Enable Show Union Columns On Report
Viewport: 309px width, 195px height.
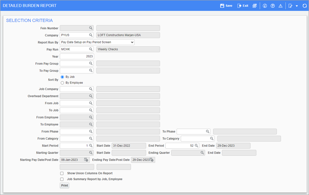(x=62, y=173)
